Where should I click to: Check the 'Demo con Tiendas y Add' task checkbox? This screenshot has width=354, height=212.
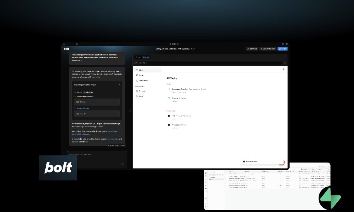[169, 89]
